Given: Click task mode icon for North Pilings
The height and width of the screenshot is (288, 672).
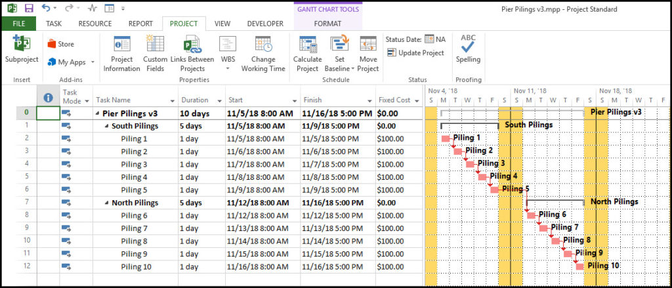Looking at the screenshot, I should tap(66, 203).
